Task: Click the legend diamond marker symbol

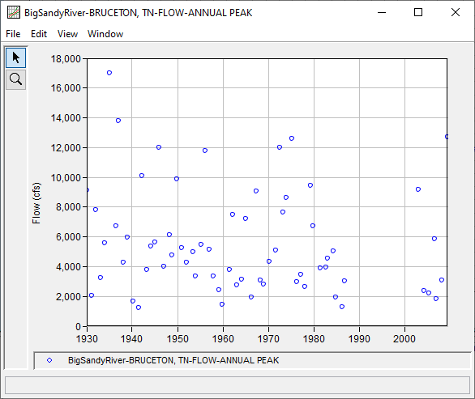Action: pos(49,360)
